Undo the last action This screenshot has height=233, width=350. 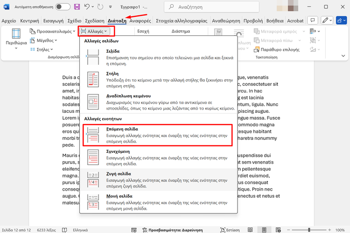[x=87, y=7]
